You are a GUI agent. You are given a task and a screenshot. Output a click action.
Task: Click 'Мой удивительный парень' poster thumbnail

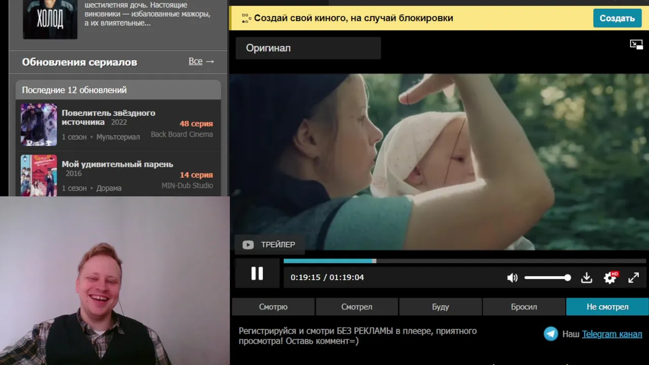click(x=39, y=175)
